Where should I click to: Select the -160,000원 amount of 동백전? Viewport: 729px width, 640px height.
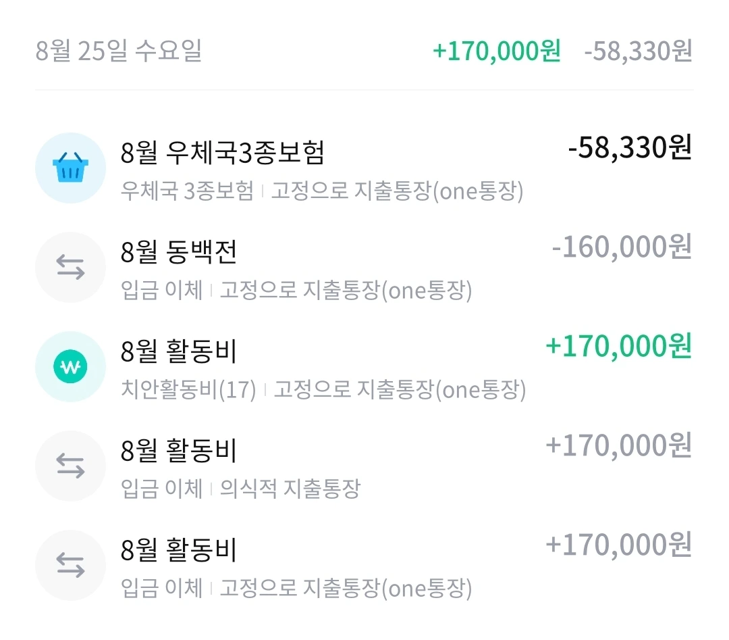[x=622, y=248]
